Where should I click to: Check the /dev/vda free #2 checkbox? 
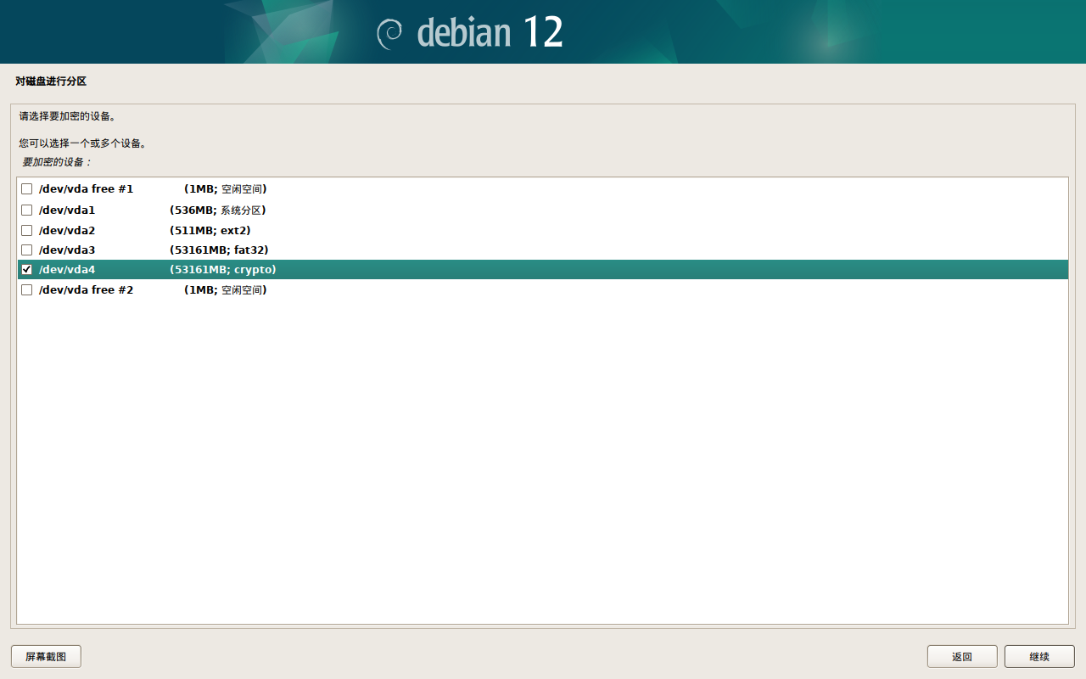click(27, 290)
